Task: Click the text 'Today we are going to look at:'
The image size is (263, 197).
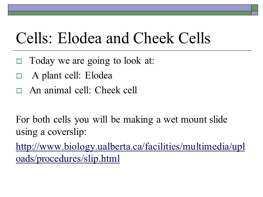Action: pyautogui.click(x=92, y=61)
